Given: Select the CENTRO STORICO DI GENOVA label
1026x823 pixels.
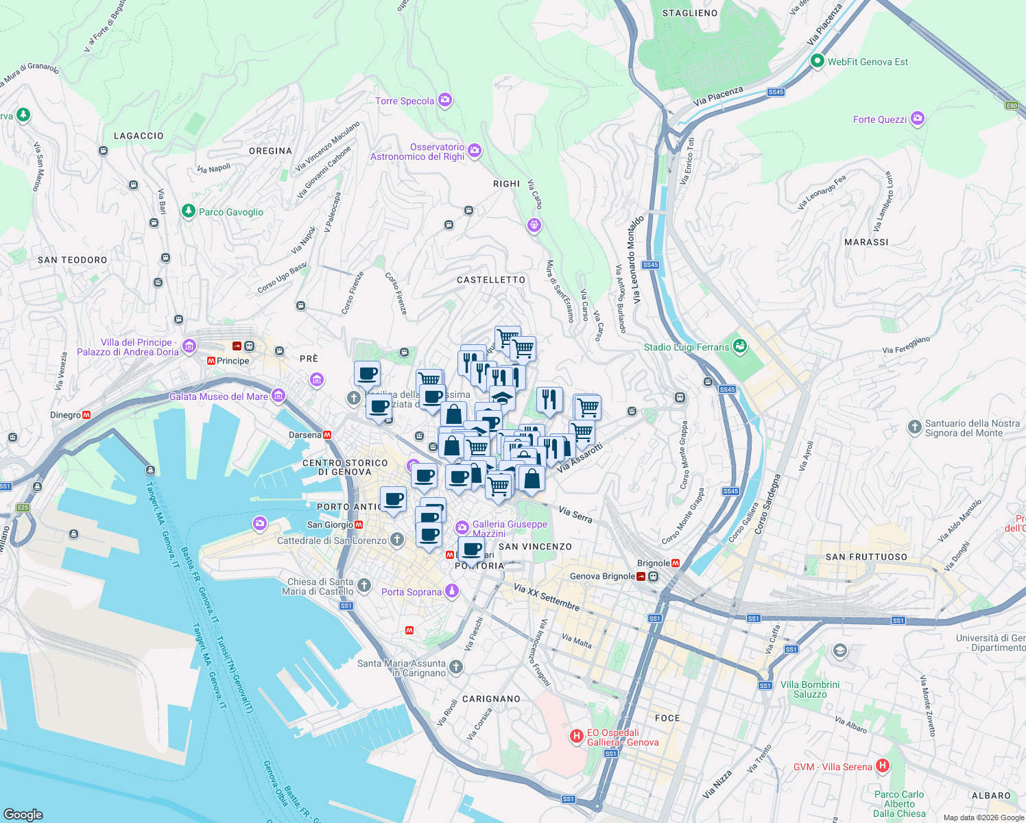Looking at the screenshot, I should pos(345,467).
